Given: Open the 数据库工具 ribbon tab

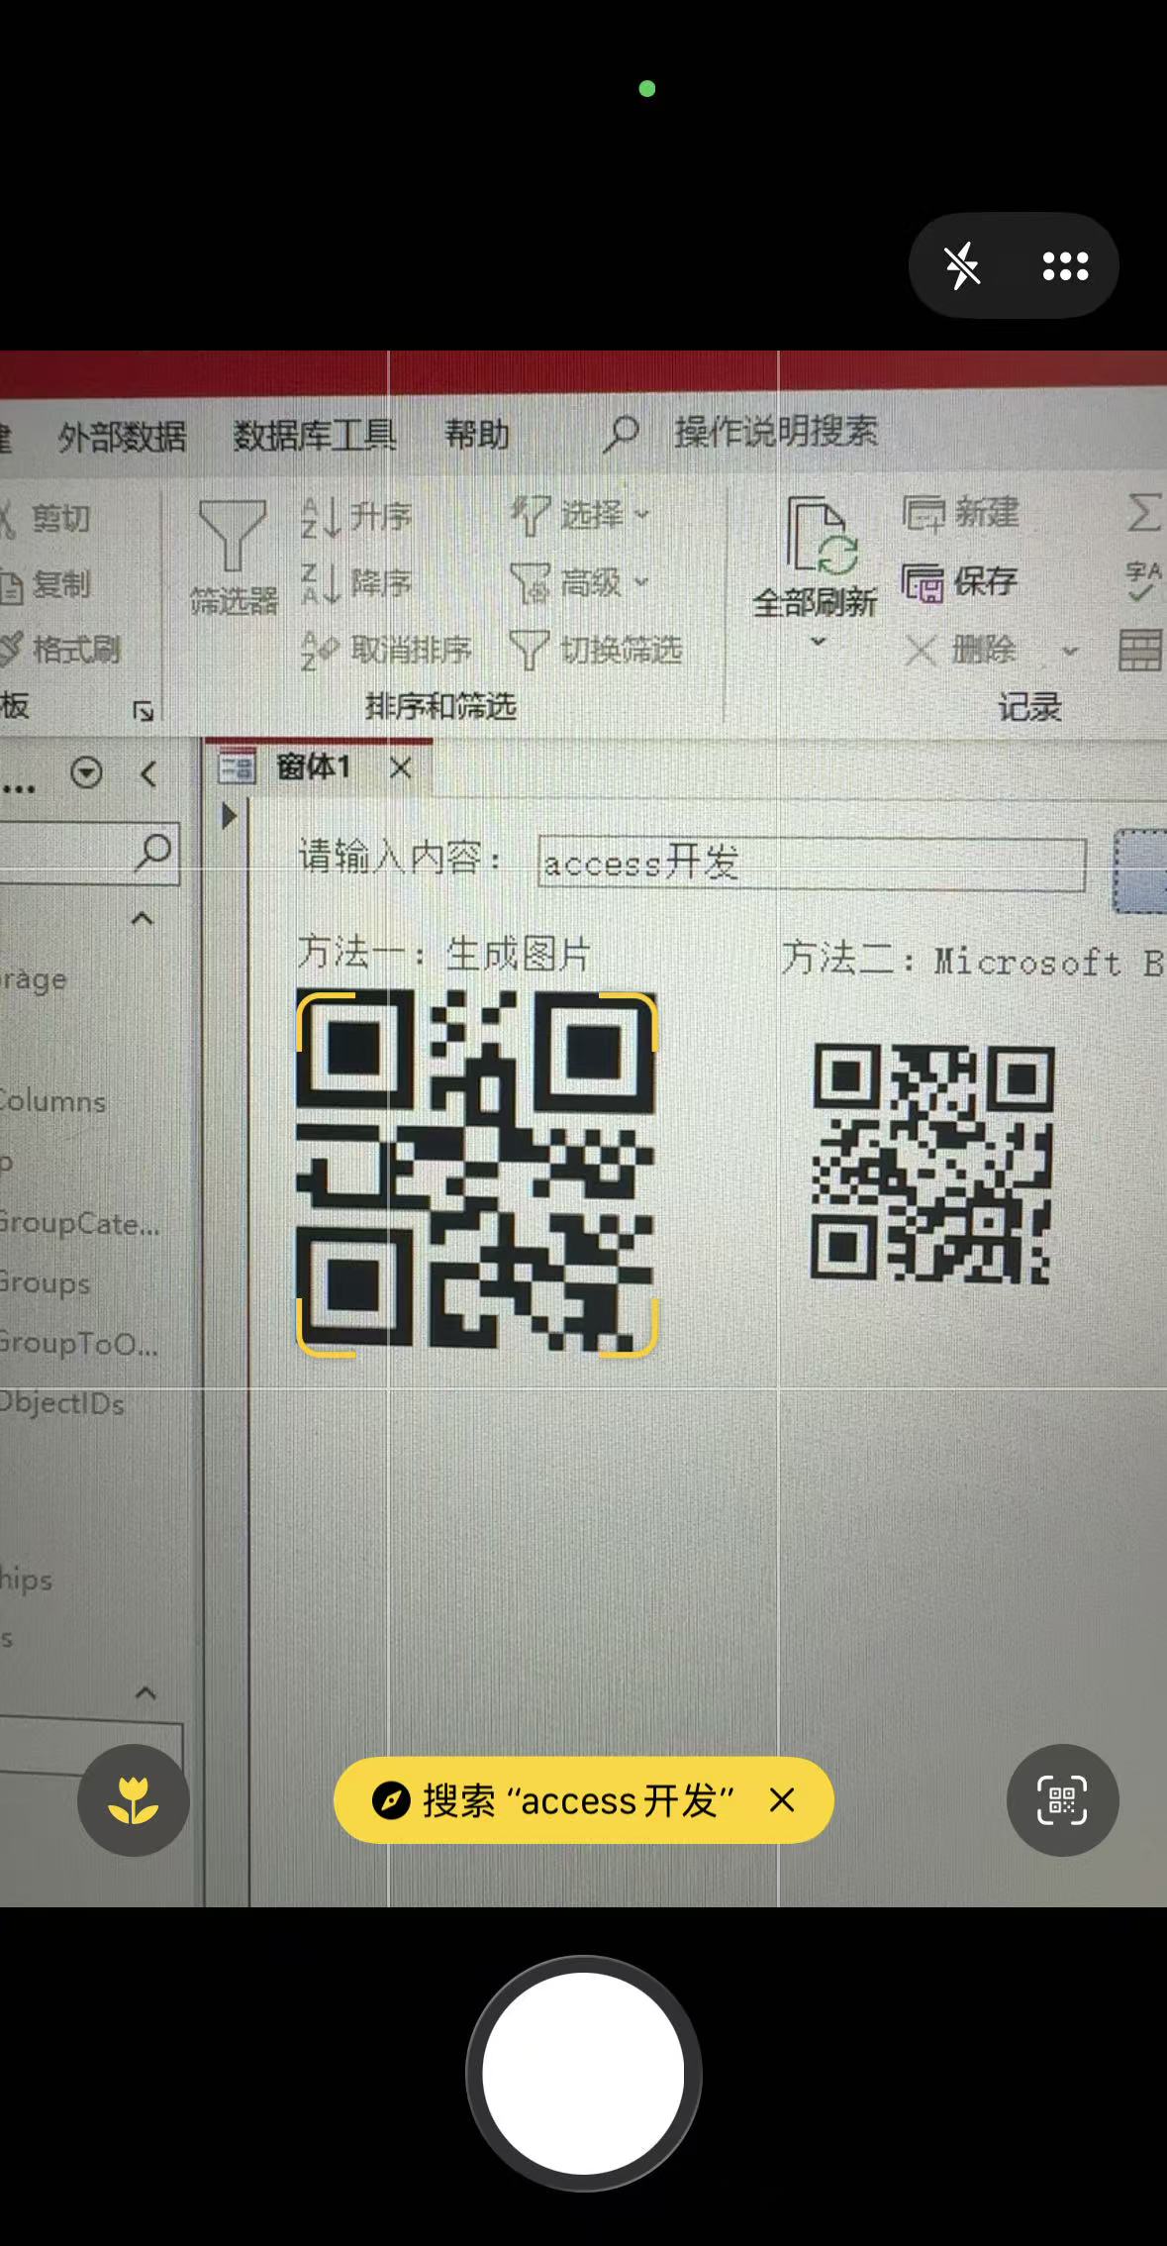Looking at the screenshot, I should [314, 435].
